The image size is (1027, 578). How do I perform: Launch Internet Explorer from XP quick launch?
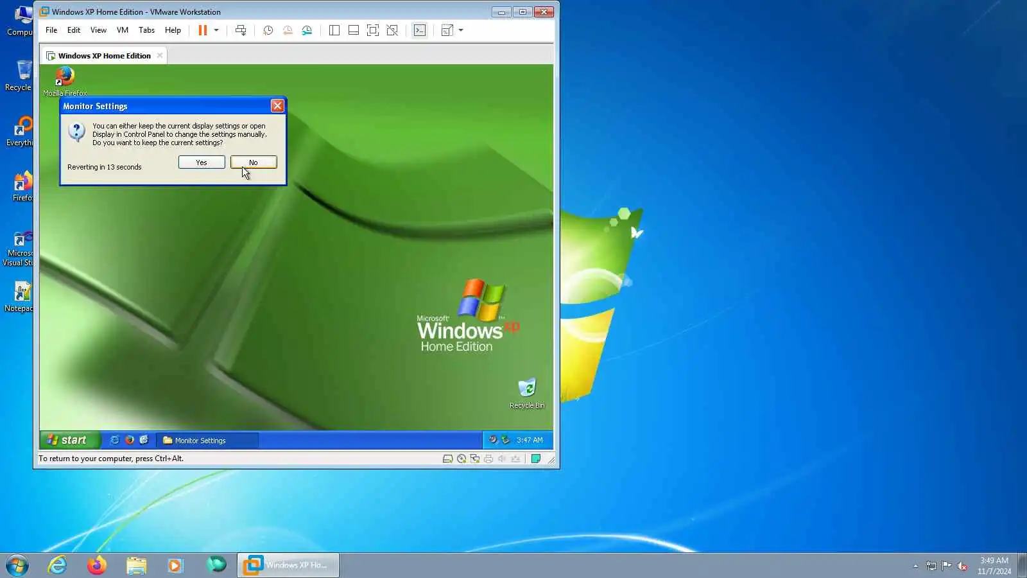click(115, 440)
